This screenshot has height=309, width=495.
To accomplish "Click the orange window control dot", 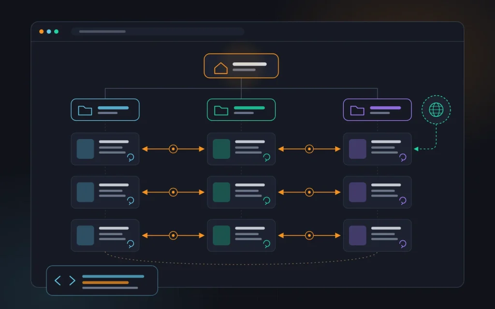I will (42, 31).
